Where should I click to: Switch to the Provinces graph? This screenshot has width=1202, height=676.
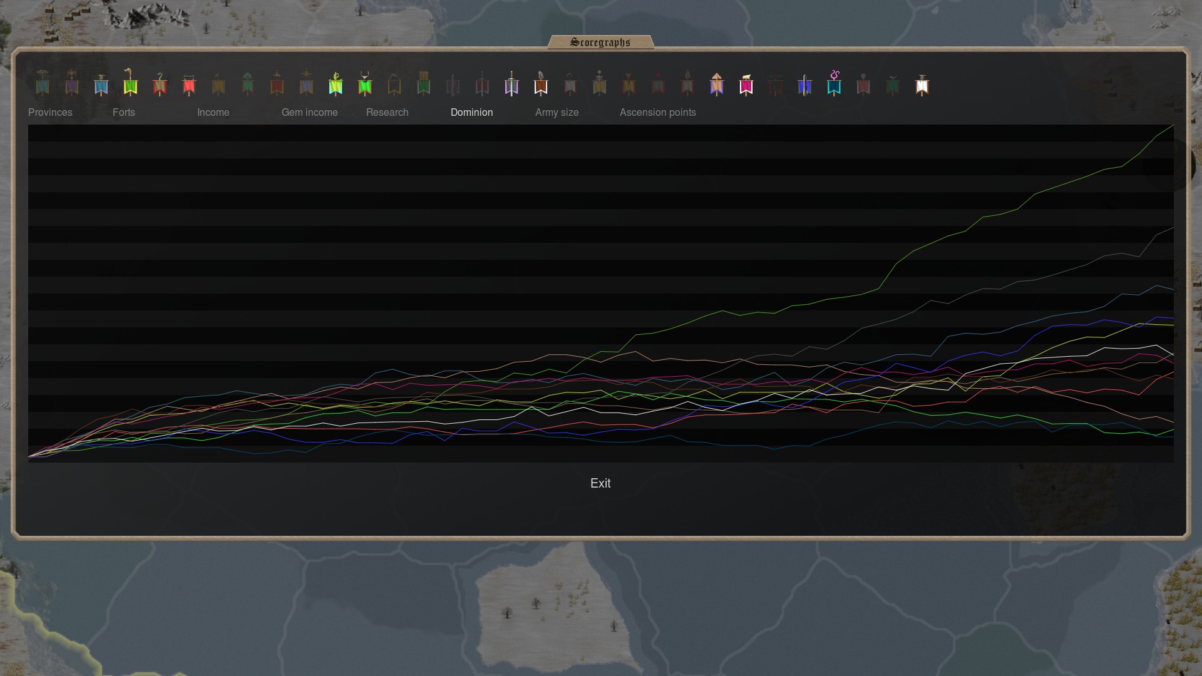click(x=50, y=113)
